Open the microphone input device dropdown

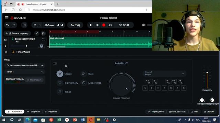25,65
